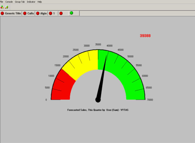This screenshot has width=195, height=143.
Task: Click the 15000 scale label
Action: [57, 65]
